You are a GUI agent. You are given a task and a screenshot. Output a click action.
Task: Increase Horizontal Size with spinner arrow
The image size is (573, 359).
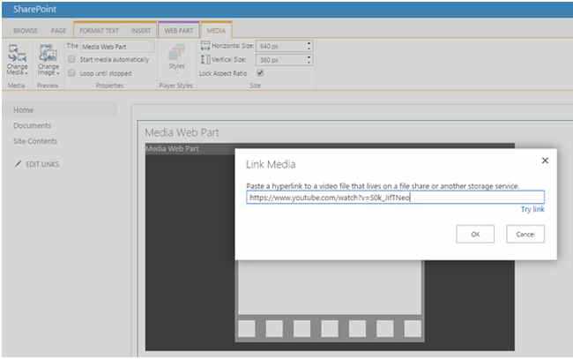[309, 43]
